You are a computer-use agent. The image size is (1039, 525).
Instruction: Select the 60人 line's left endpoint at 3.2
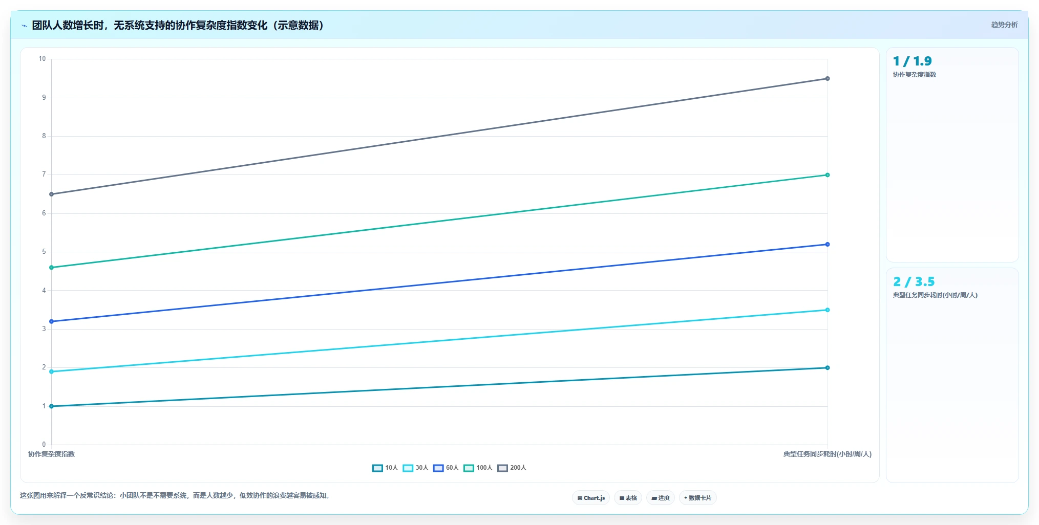[x=51, y=321]
